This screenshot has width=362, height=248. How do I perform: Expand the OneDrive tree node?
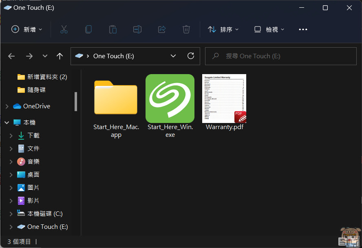click(7, 106)
